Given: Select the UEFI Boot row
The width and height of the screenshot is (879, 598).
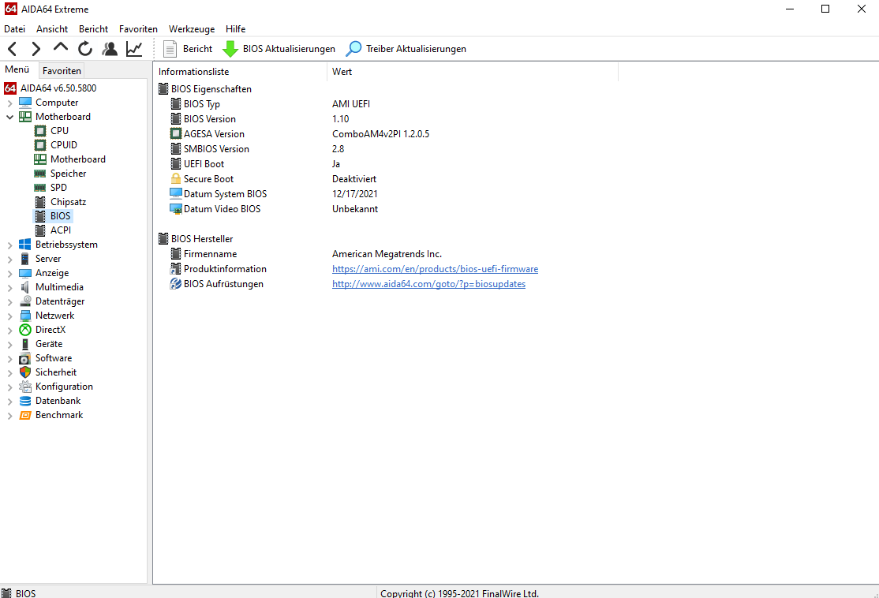Looking at the screenshot, I should 387,163.
